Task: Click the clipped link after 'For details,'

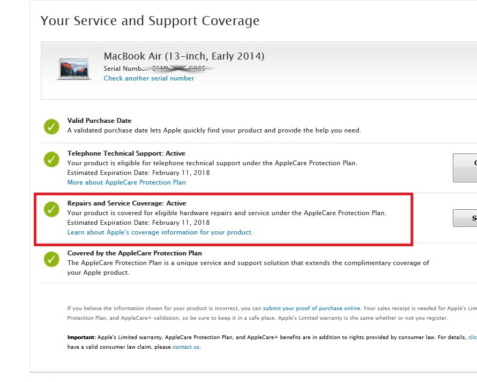Action: click(472, 337)
